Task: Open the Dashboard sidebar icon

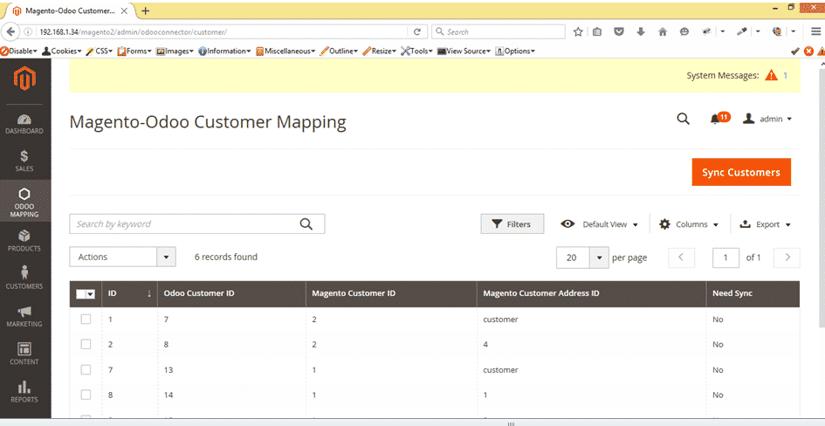Action: (24, 124)
